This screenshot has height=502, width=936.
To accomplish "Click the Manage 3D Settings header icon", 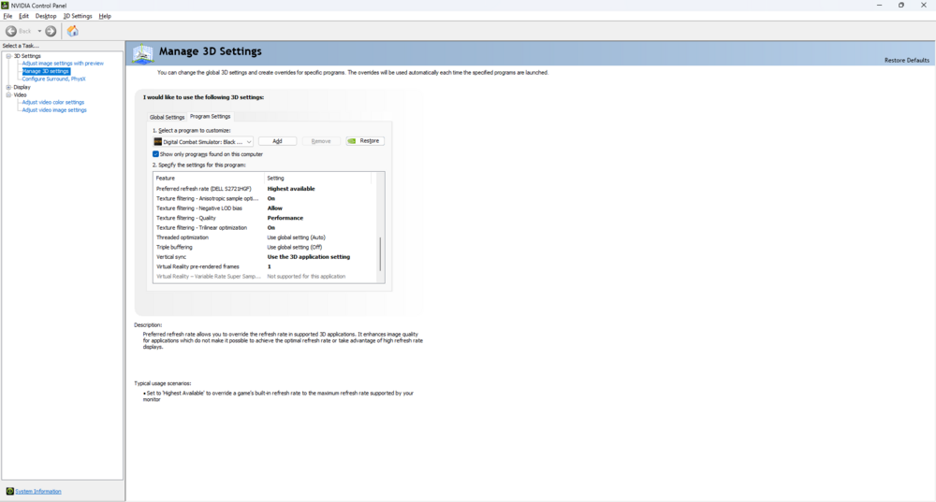I will (x=143, y=53).
